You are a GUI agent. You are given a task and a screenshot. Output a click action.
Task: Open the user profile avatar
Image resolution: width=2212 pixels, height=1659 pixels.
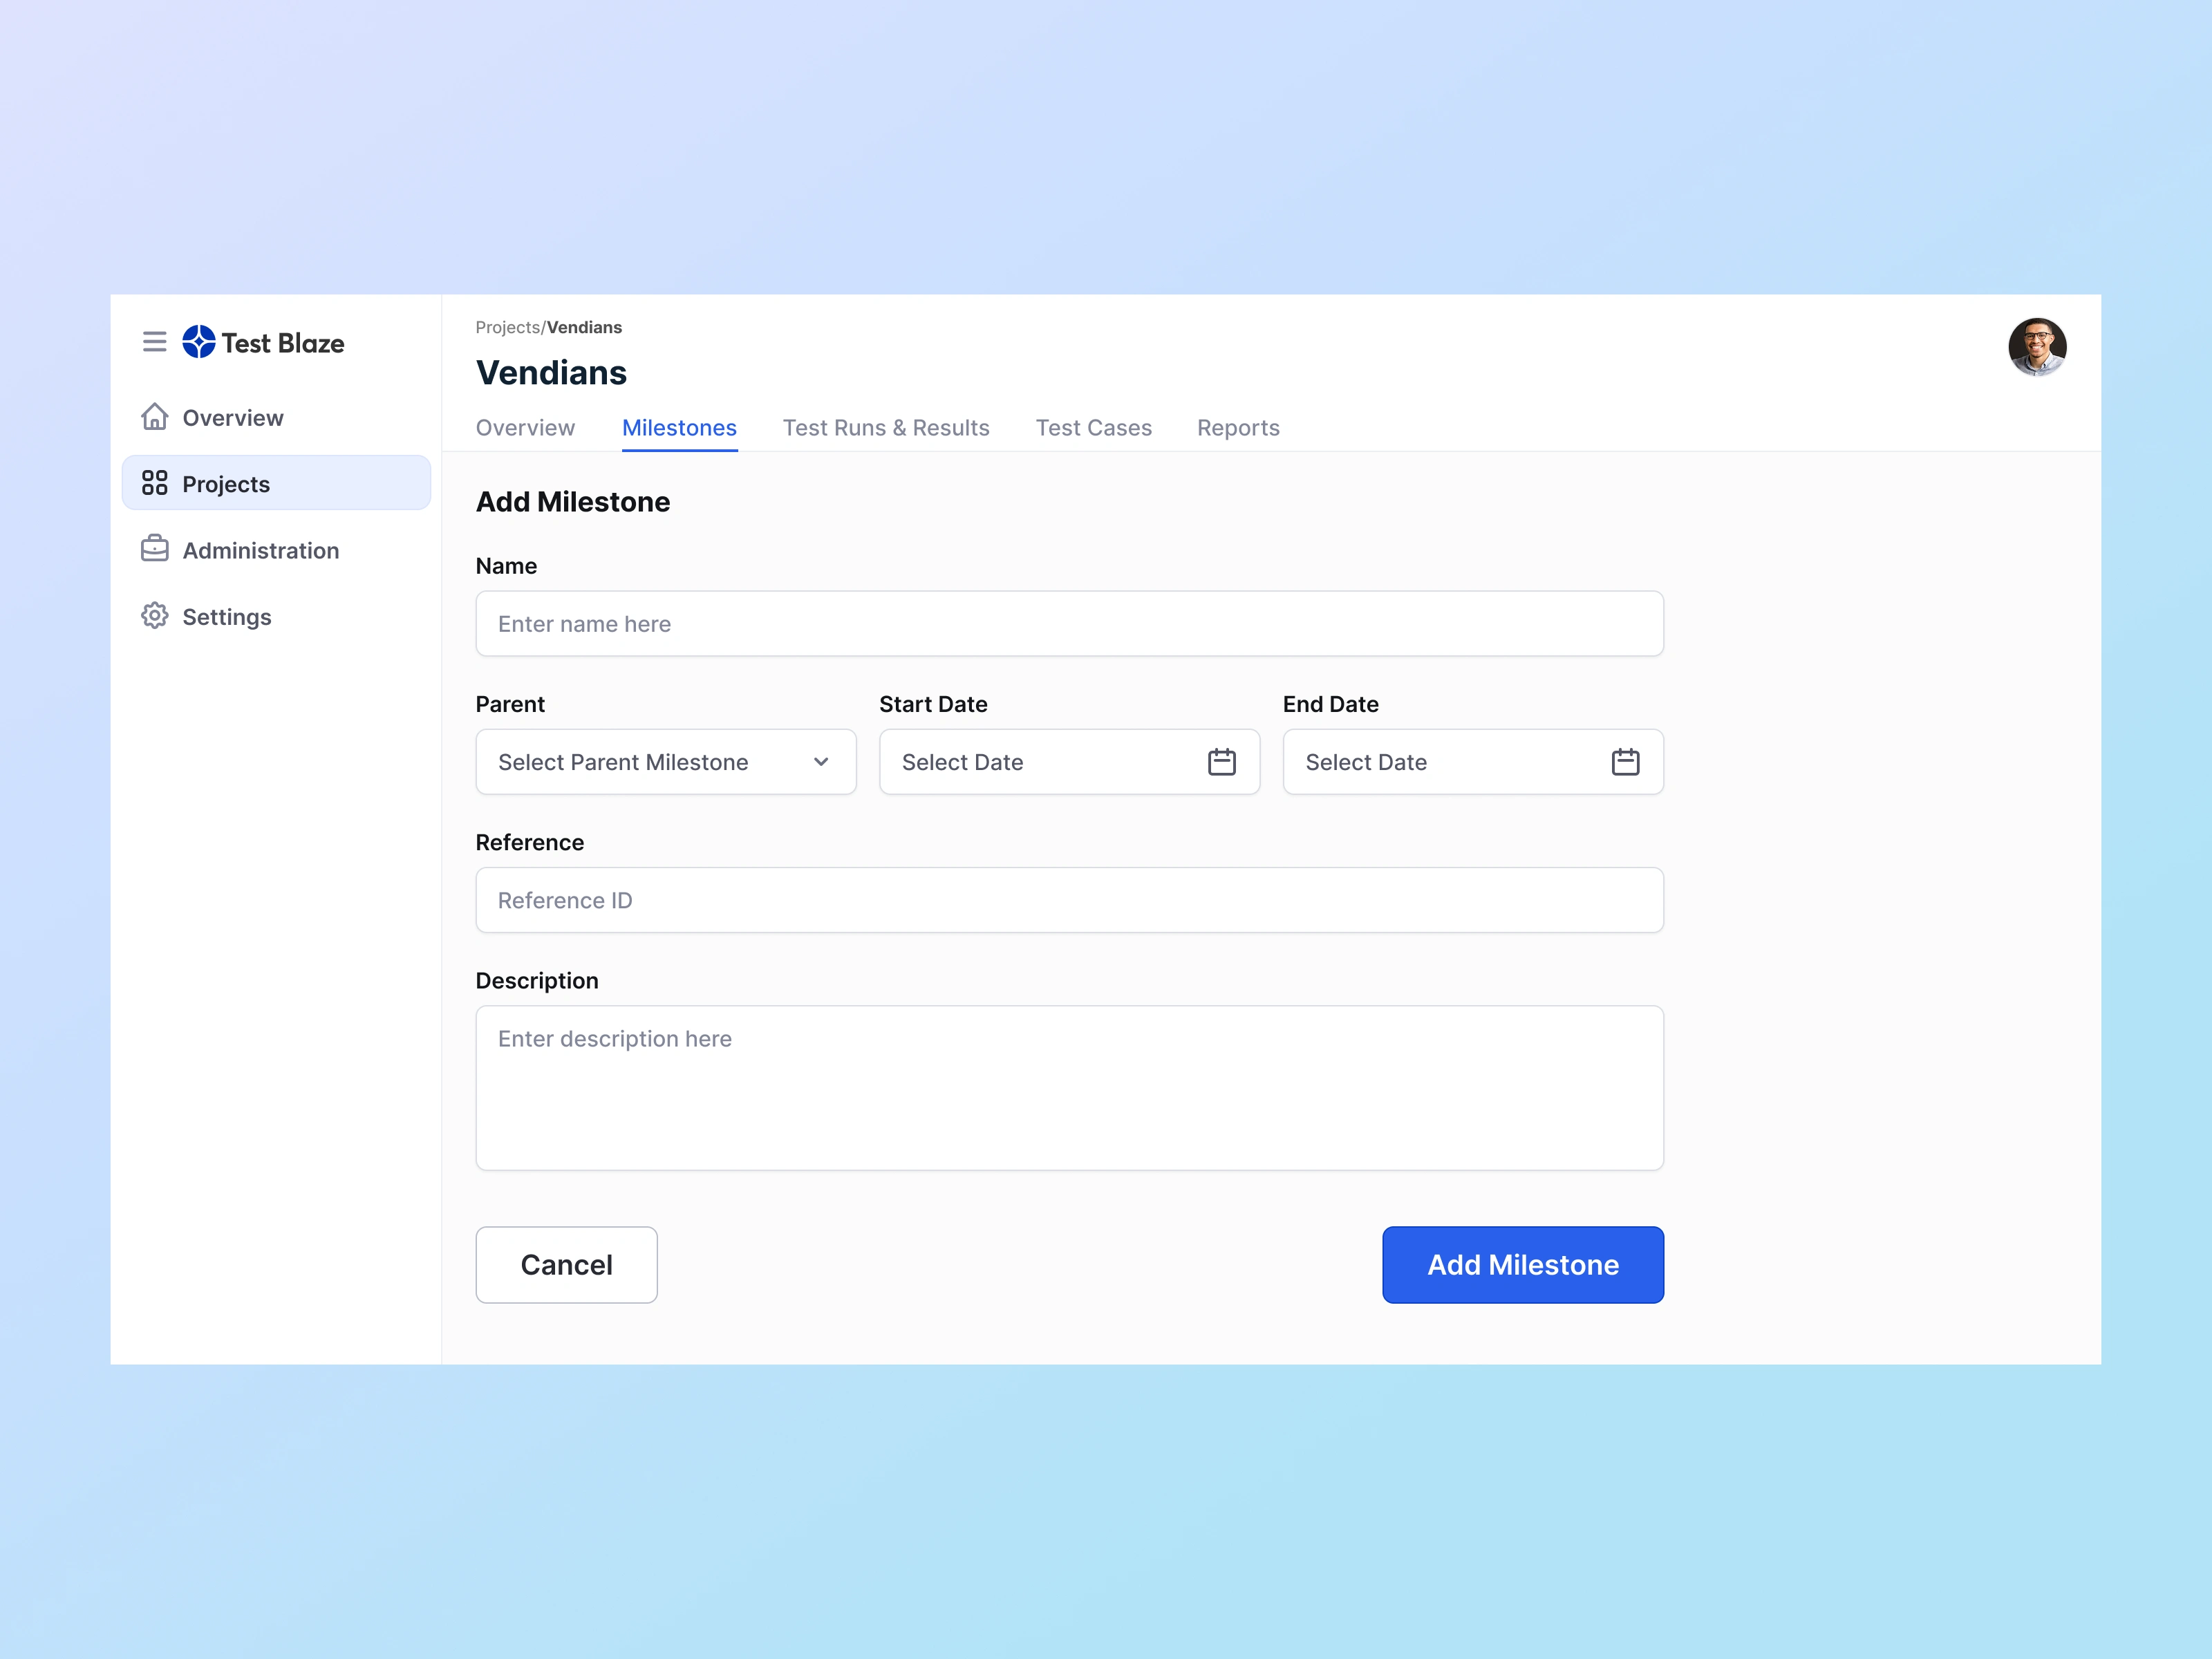tap(2037, 347)
